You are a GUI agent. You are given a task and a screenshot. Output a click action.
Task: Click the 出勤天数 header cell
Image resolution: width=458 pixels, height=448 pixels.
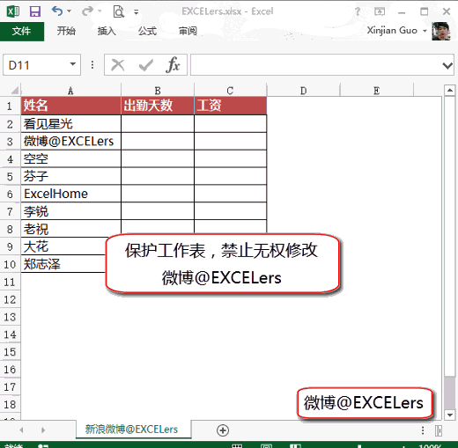[158, 106]
